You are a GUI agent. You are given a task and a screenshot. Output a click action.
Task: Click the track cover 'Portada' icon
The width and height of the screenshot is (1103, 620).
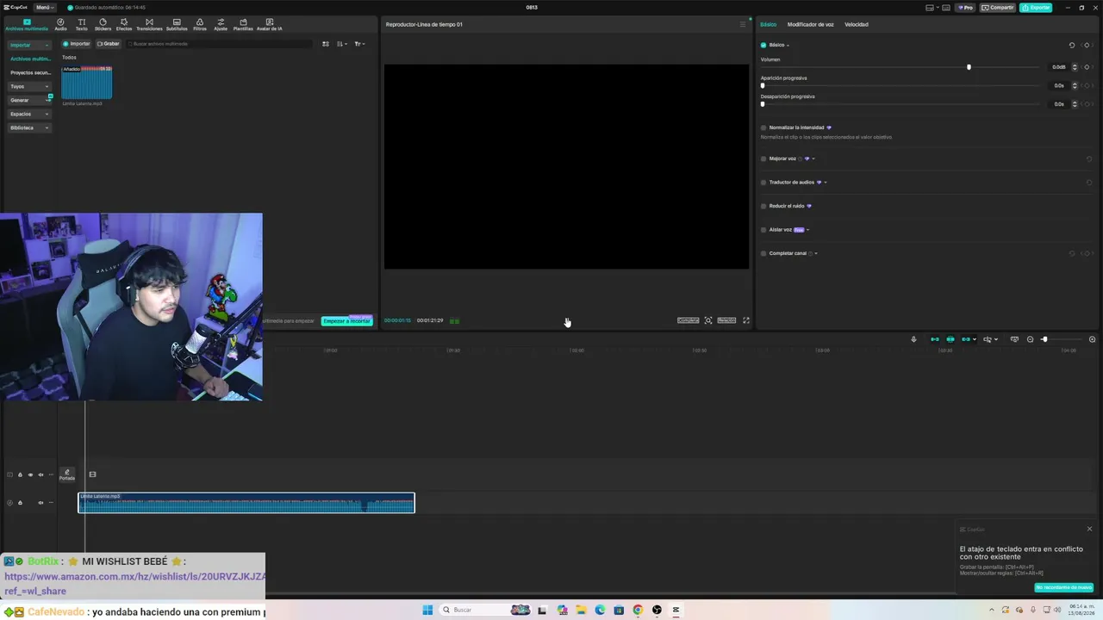66,474
